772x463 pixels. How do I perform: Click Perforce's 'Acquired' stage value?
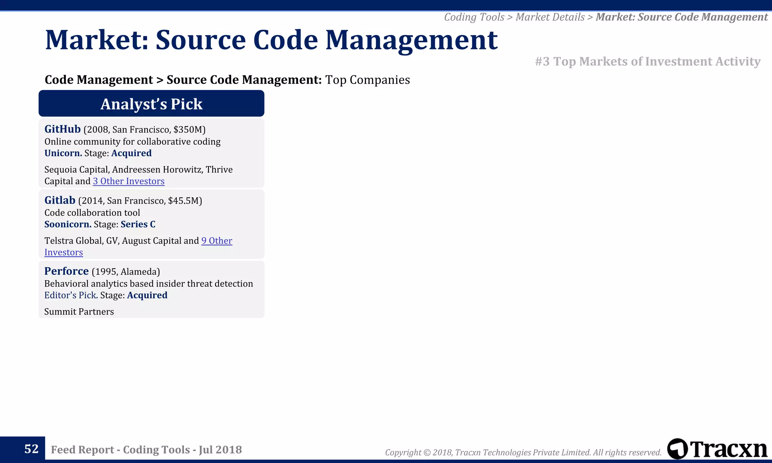pos(147,295)
